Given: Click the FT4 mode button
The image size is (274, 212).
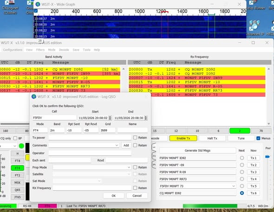Looking at the screenshot, I should click(18, 168).
